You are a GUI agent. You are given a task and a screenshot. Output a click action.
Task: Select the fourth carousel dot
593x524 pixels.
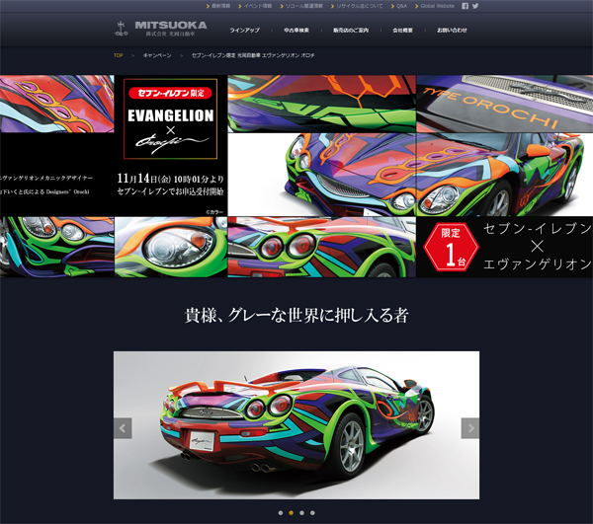point(312,513)
